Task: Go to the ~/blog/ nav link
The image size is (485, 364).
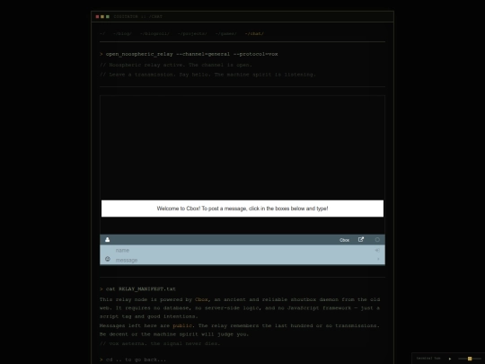Action: (x=122, y=34)
